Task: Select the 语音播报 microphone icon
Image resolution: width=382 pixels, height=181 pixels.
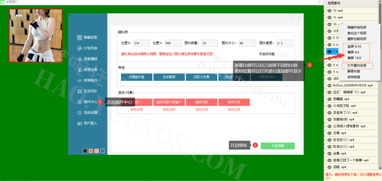Action: point(80,59)
